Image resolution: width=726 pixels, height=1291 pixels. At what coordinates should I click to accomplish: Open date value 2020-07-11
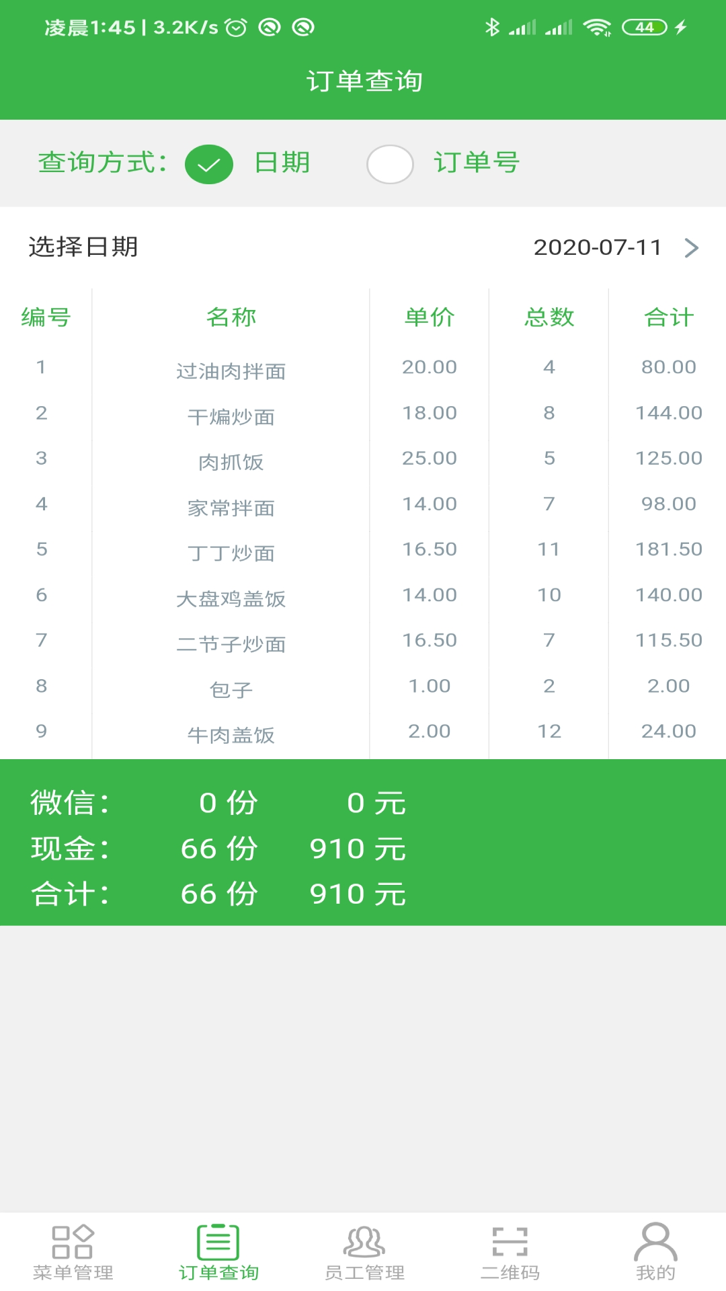[x=597, y=247]
